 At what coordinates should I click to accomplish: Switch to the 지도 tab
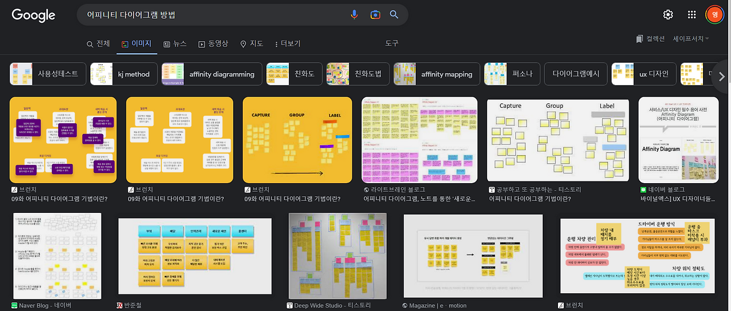pyautogui.click(x=252, y=44)
